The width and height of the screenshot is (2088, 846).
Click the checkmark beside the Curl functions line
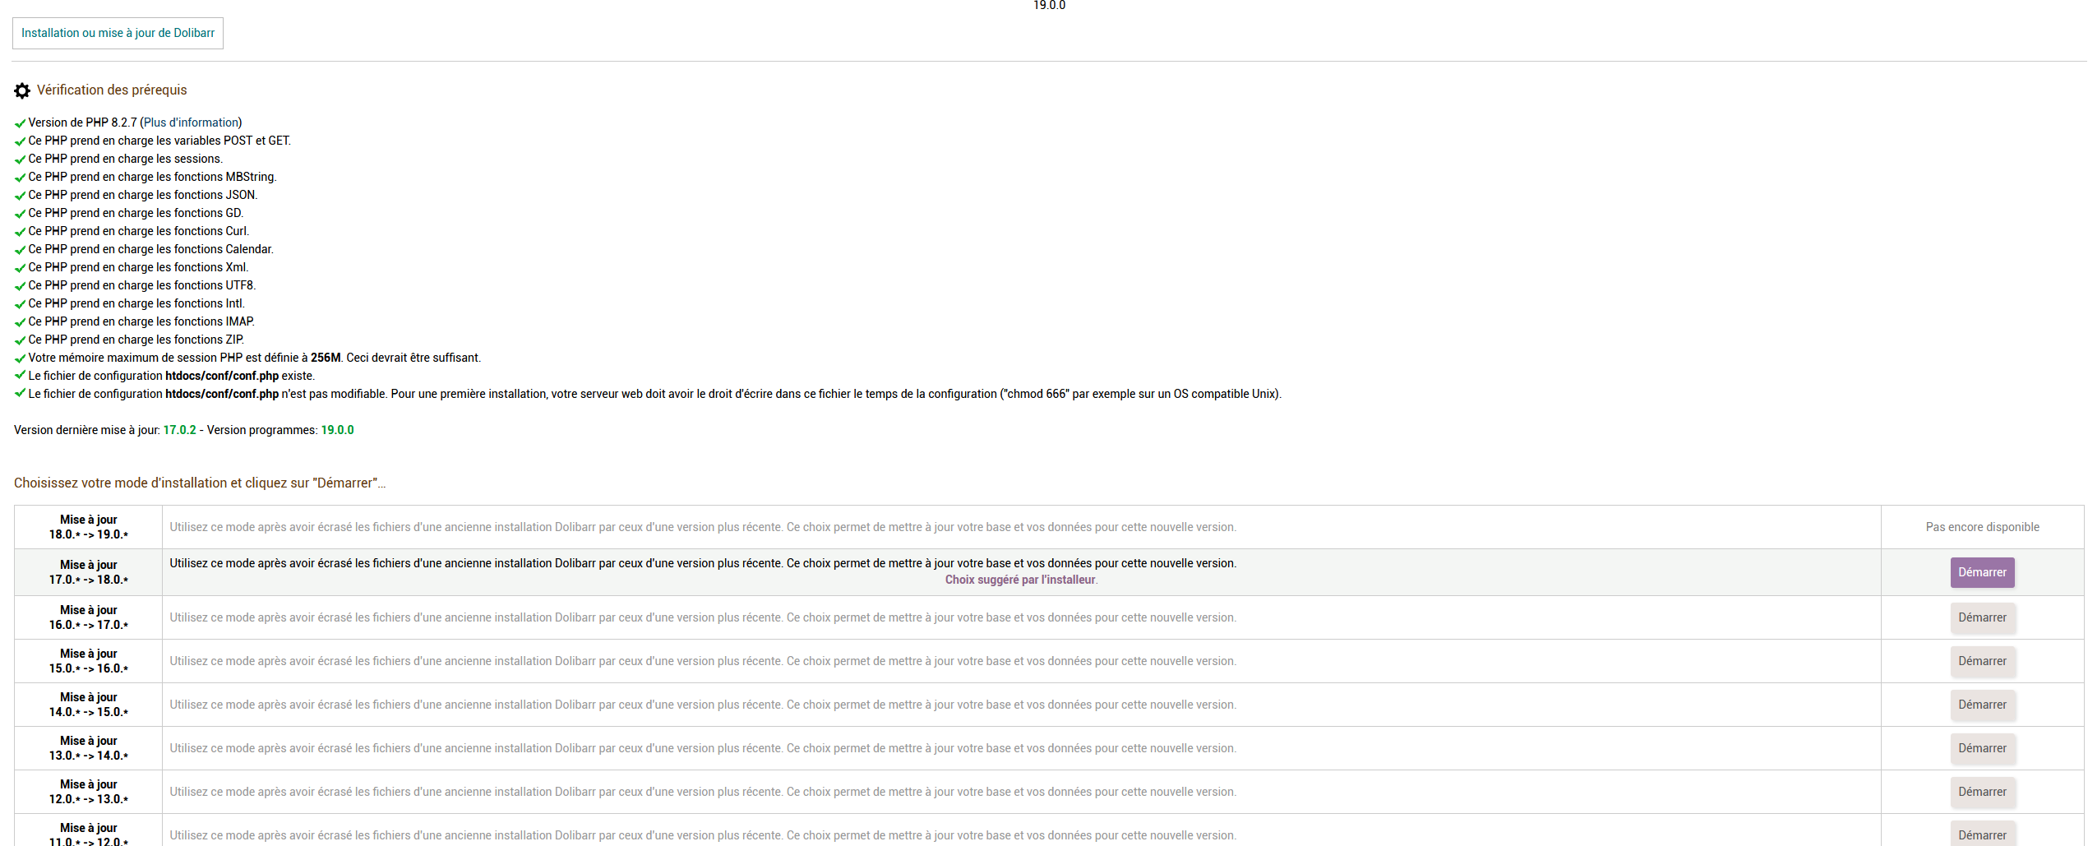20,232
